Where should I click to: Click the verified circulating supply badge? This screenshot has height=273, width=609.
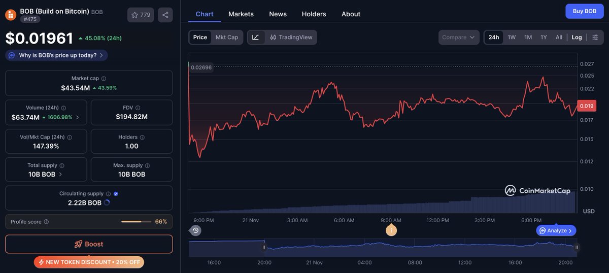(116, 194)
